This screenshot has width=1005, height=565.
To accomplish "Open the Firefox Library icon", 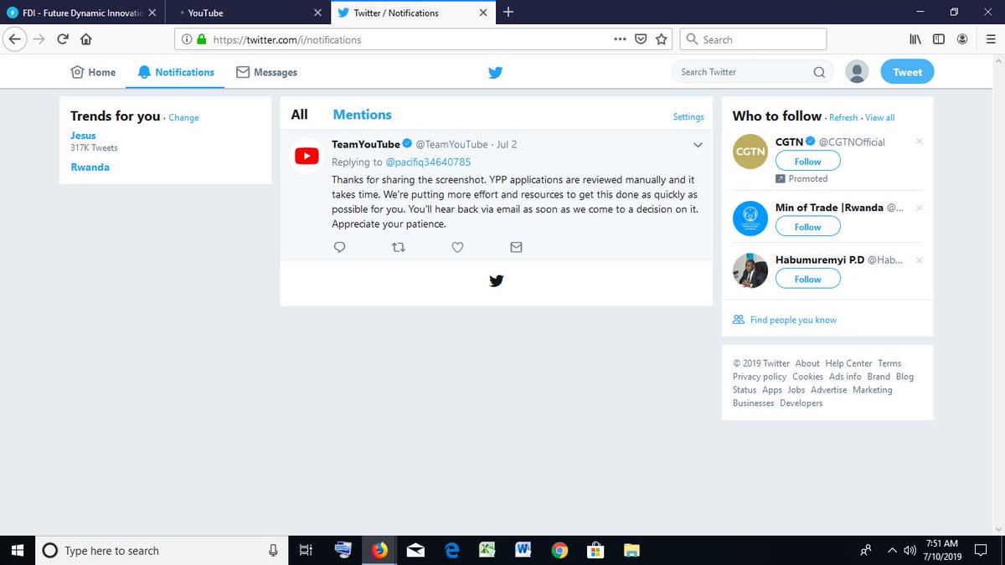I will pos(915,39).
